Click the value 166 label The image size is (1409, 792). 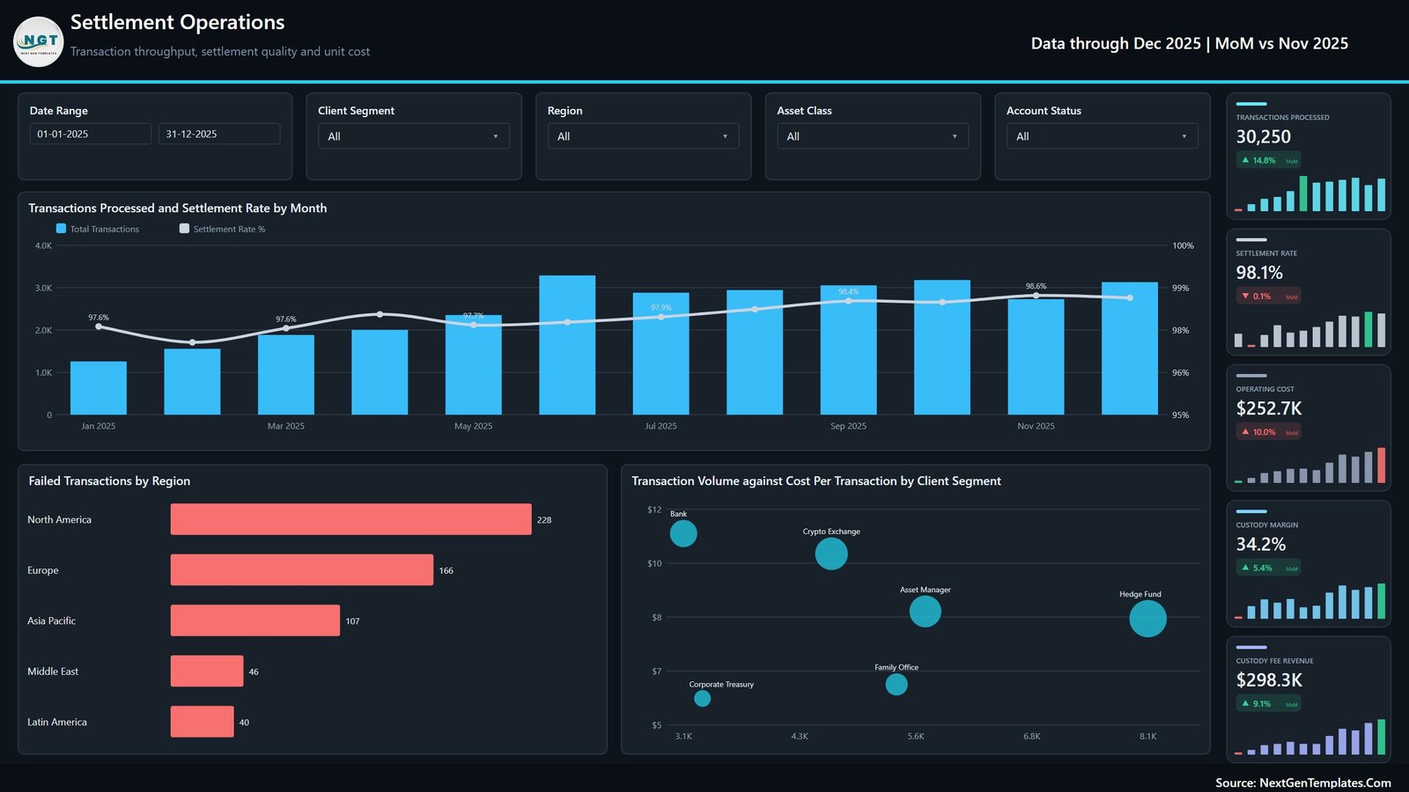(x=446, y=571)
